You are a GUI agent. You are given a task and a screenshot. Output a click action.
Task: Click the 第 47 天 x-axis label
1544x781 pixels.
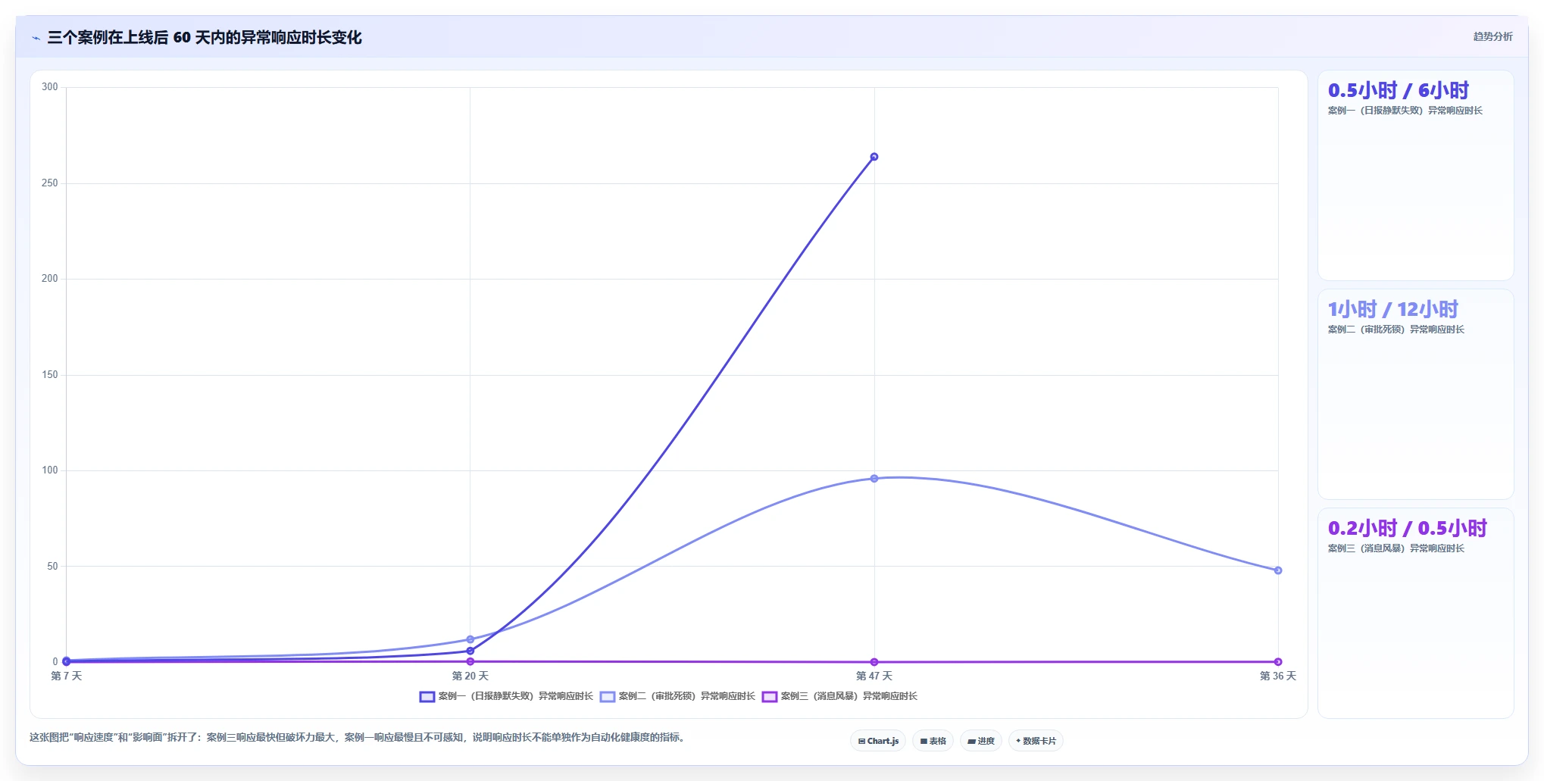point(874,676)
